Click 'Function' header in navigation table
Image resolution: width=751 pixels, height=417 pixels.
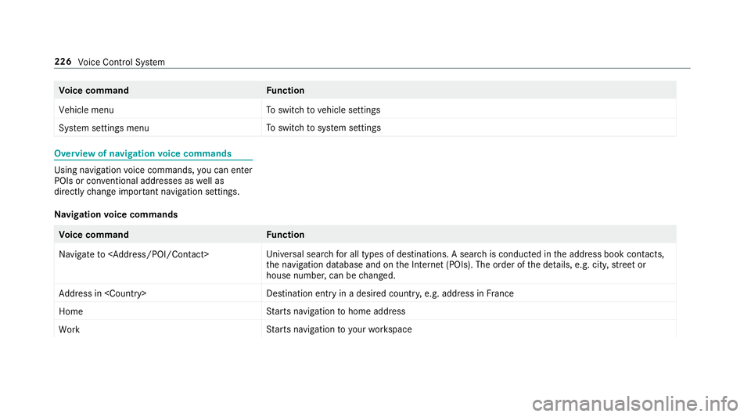tap(286, 235)
